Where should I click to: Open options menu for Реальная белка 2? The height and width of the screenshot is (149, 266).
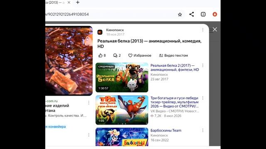[x=203, y=65]
